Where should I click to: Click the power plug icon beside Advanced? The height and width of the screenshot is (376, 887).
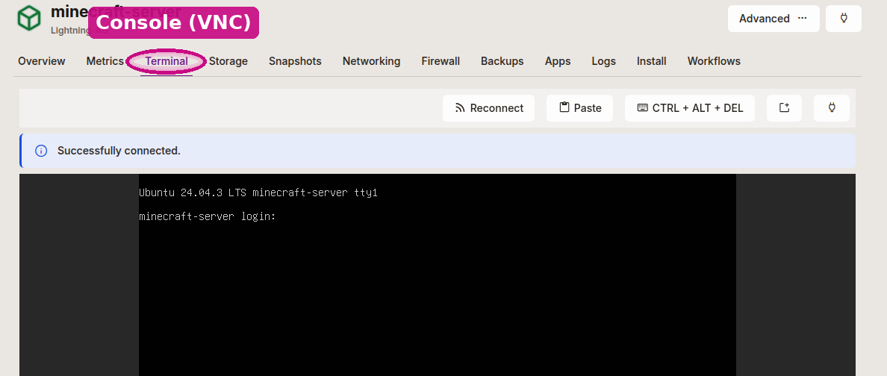pos(844,19)
